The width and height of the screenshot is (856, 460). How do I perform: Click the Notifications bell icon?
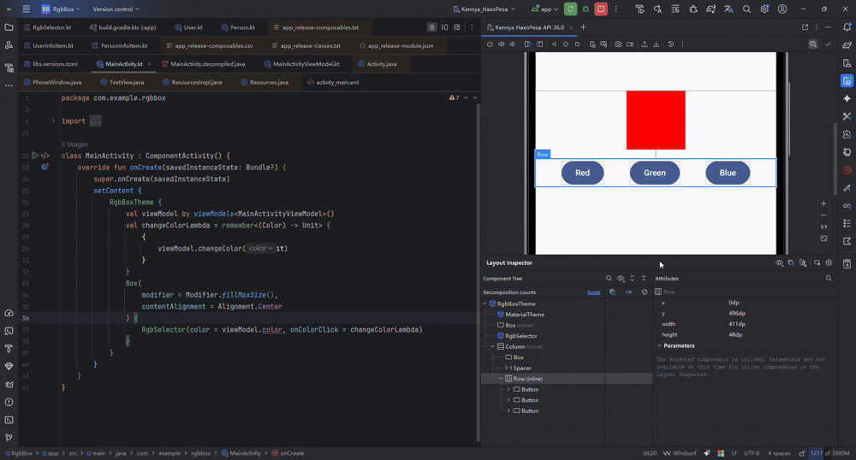(847, 27)
